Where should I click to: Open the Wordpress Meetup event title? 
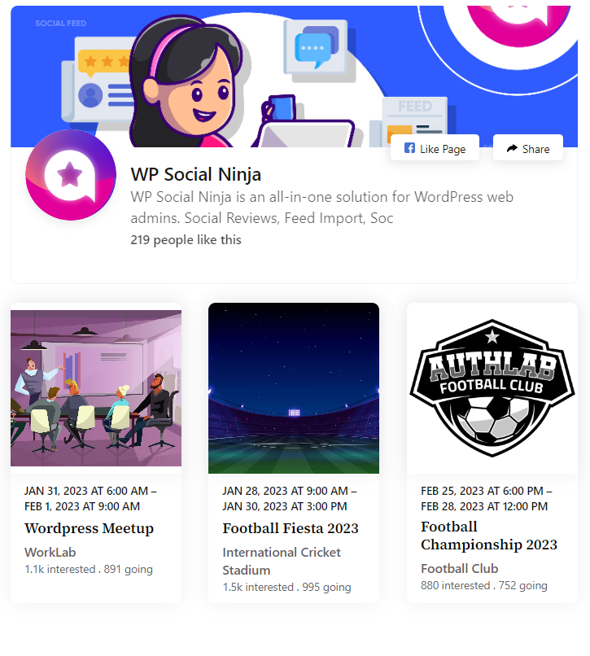click(90, 528)
